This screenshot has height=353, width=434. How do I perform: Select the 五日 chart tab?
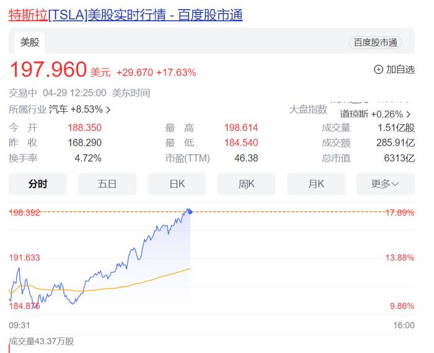pyautogui.click(x=107, y=184)
